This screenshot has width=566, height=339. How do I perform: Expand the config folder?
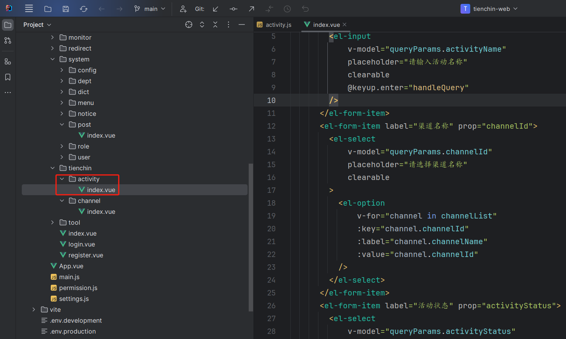point(62,70)
